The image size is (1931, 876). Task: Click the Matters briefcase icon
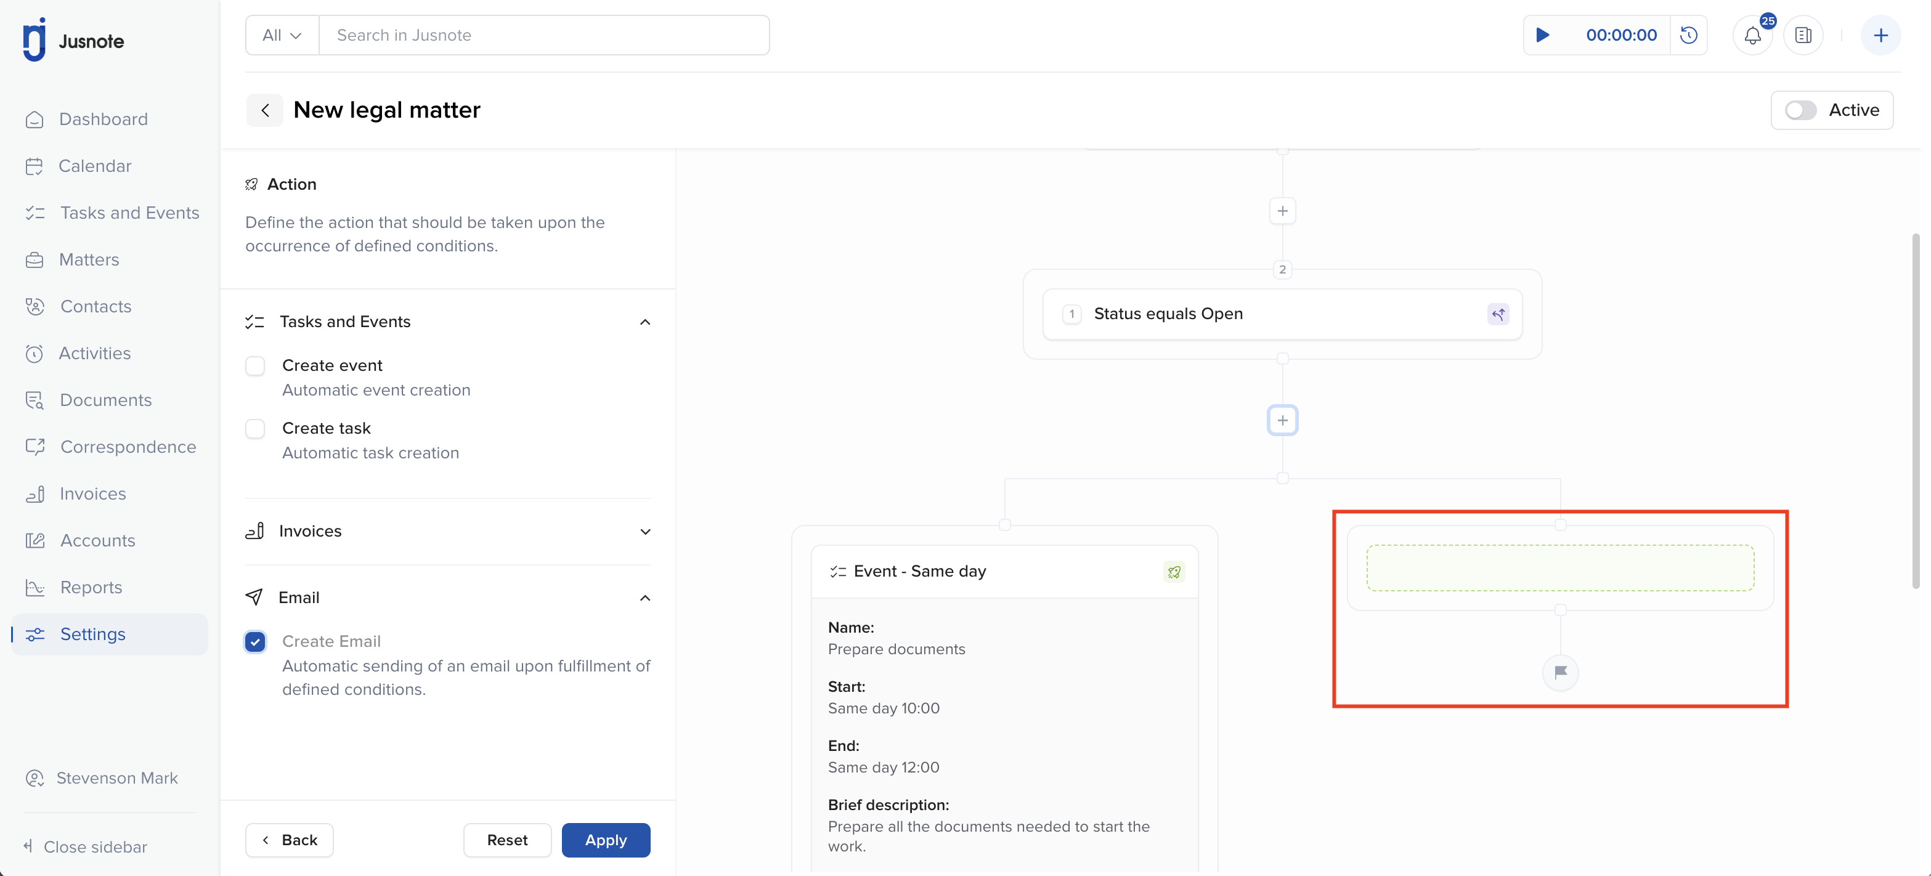tap(35, 260)
